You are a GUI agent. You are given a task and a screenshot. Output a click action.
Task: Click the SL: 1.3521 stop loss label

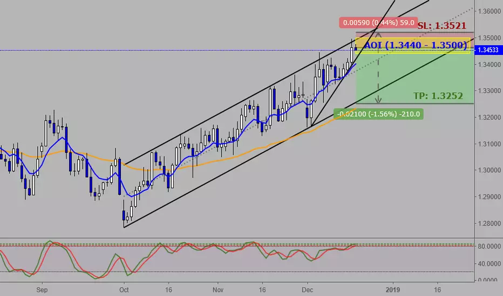pos(441,26)
